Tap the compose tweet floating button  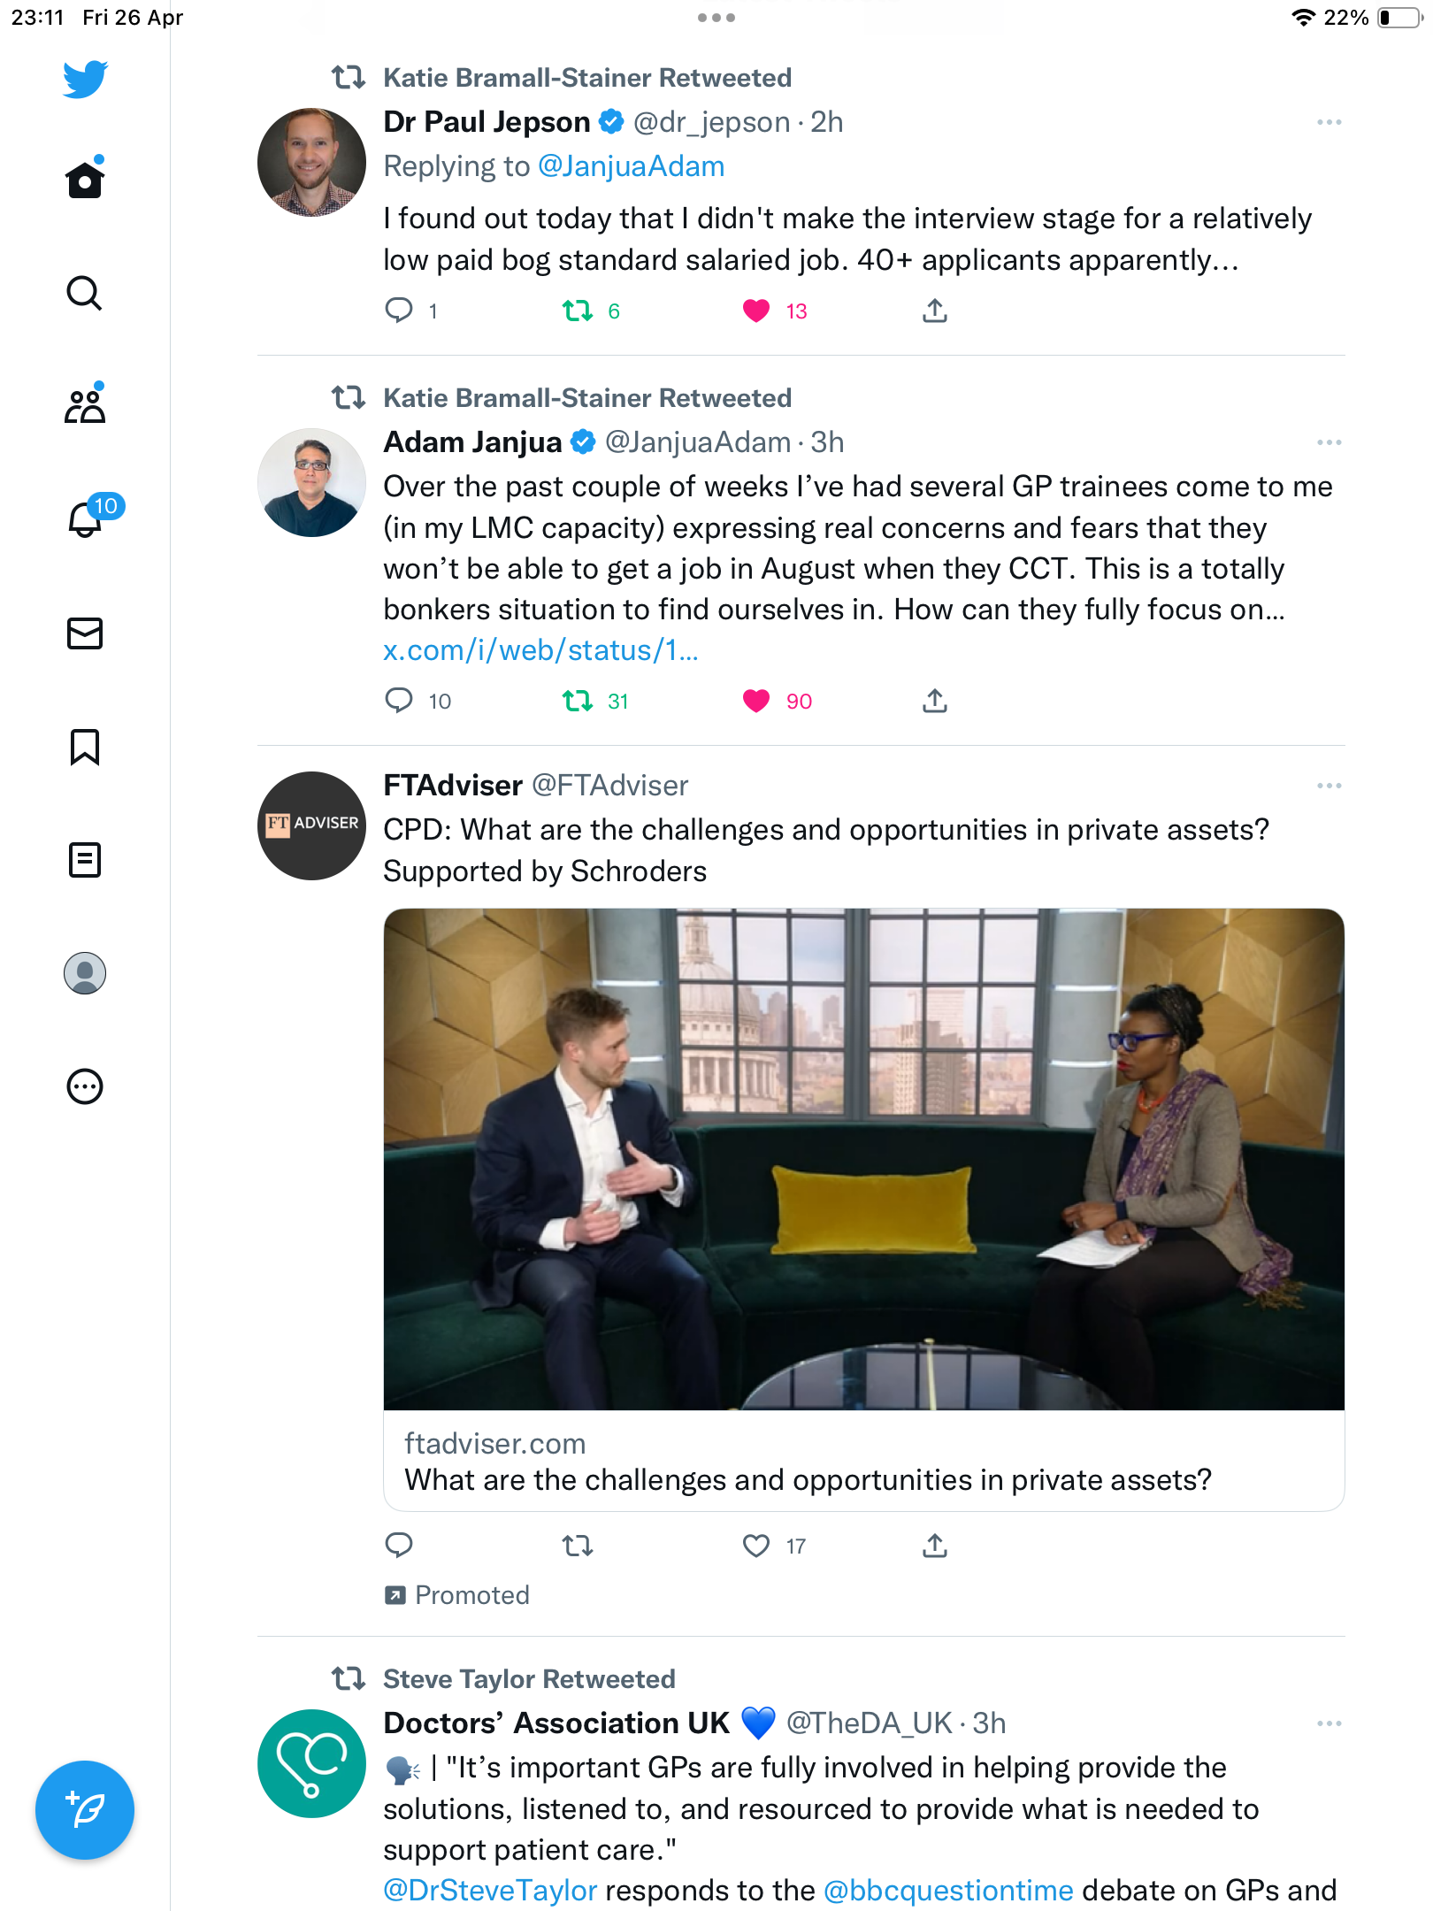tap(85, 1810)
